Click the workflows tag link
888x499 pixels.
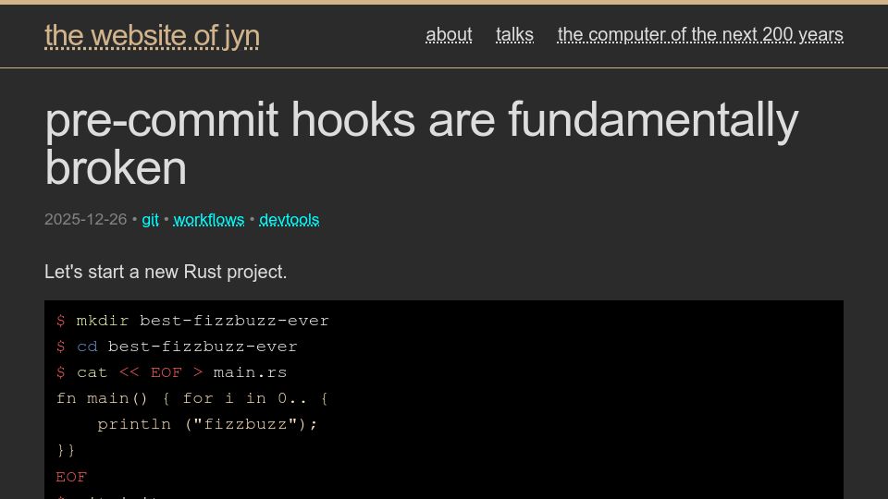tap(209, 220)
